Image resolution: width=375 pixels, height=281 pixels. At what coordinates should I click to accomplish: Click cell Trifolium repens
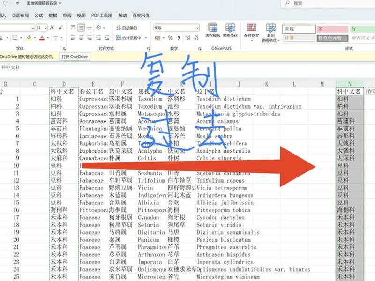tap(220, 181)
